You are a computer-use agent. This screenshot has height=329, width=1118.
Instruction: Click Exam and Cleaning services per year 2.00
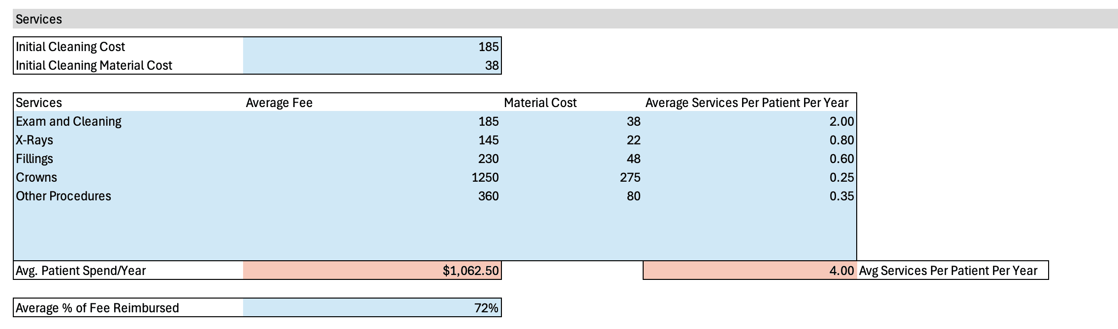tap(749, 122)
